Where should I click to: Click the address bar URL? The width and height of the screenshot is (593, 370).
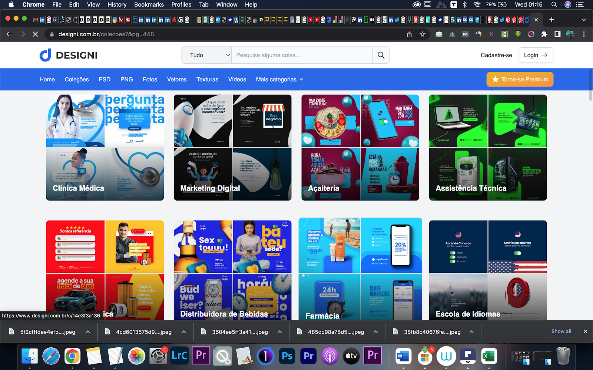pyautogui.click(x=106, y=34)
